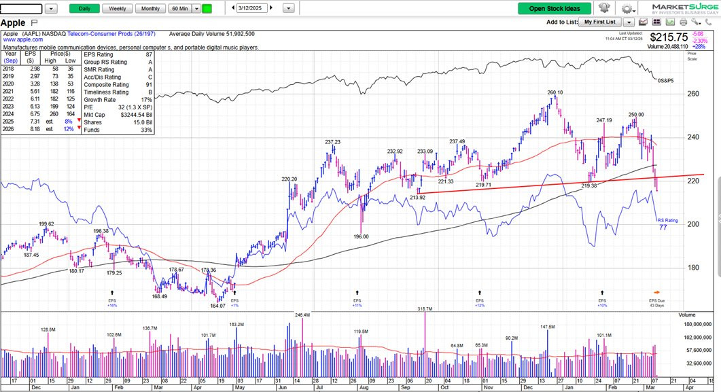Click the Mkt Cap $3244.54 Bil row
The height and width of the screenshot is (392, 721).
tap(118, 115)
